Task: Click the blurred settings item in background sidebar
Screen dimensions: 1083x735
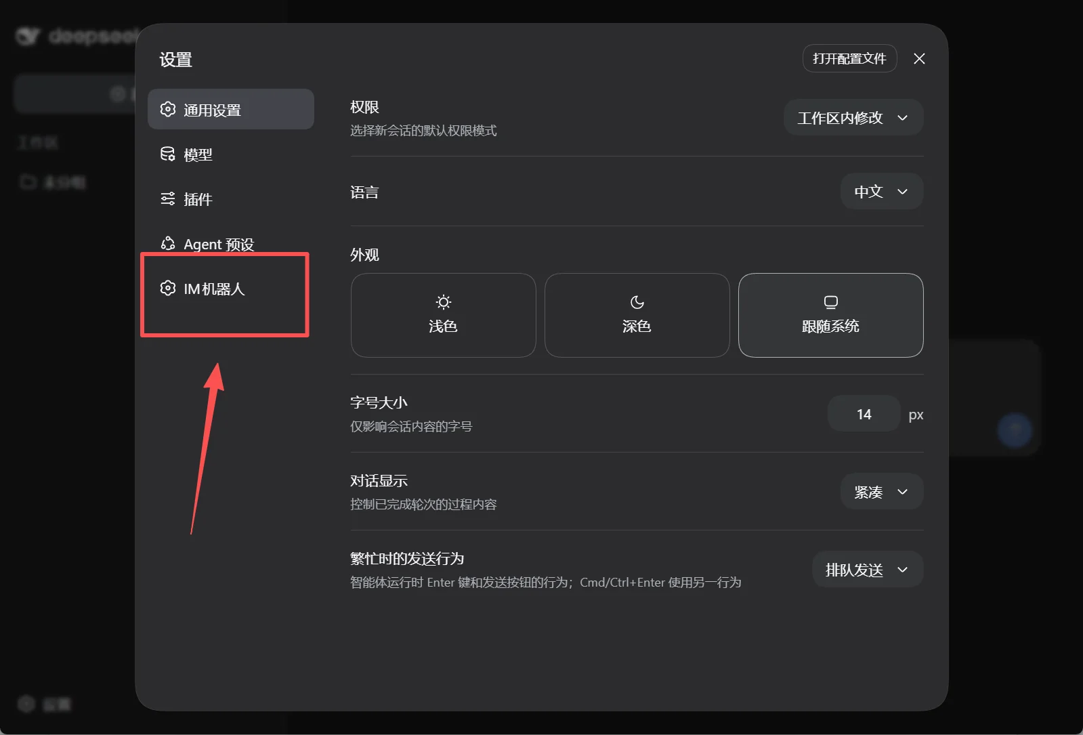Action: [45, 704]
